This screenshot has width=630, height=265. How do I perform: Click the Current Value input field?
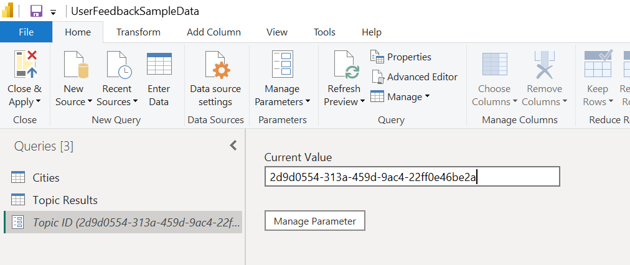click(x=412, y=177)
